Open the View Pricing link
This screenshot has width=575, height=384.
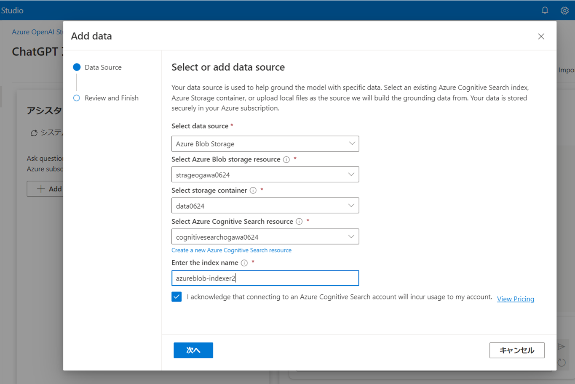coord(515,299)
